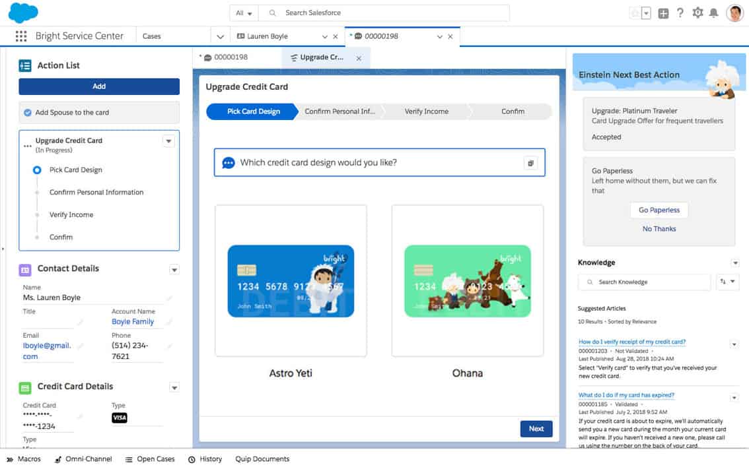Open Omni-Channel in the utility bar
The height and width of the screenshot is (469, 749).
pos(83,459)
